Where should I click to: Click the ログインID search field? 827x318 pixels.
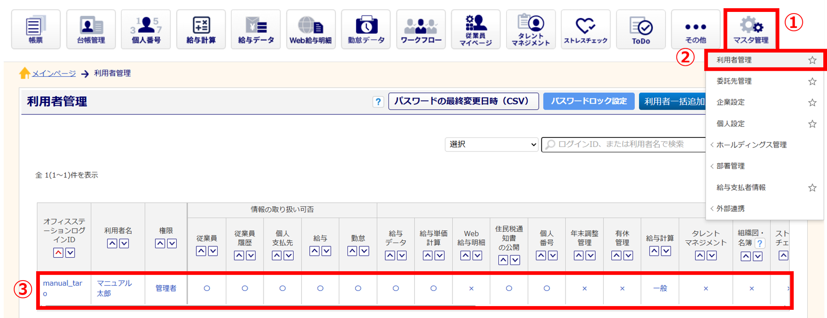tap(624, 144)
